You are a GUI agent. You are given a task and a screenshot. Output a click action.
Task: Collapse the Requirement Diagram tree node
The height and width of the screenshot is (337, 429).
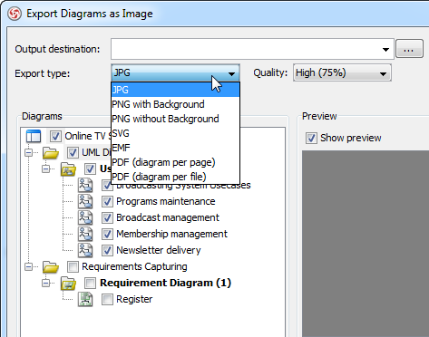point(46,283)
